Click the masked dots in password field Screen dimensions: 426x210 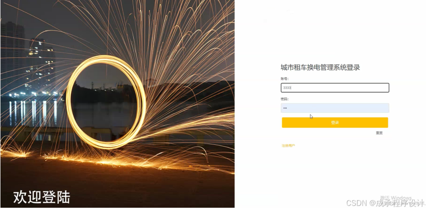[285, 108]
